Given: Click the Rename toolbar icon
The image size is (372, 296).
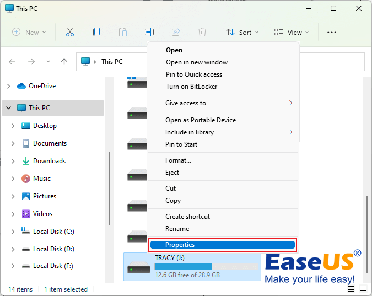Looking at the screenshot, I should click(149, 32).
